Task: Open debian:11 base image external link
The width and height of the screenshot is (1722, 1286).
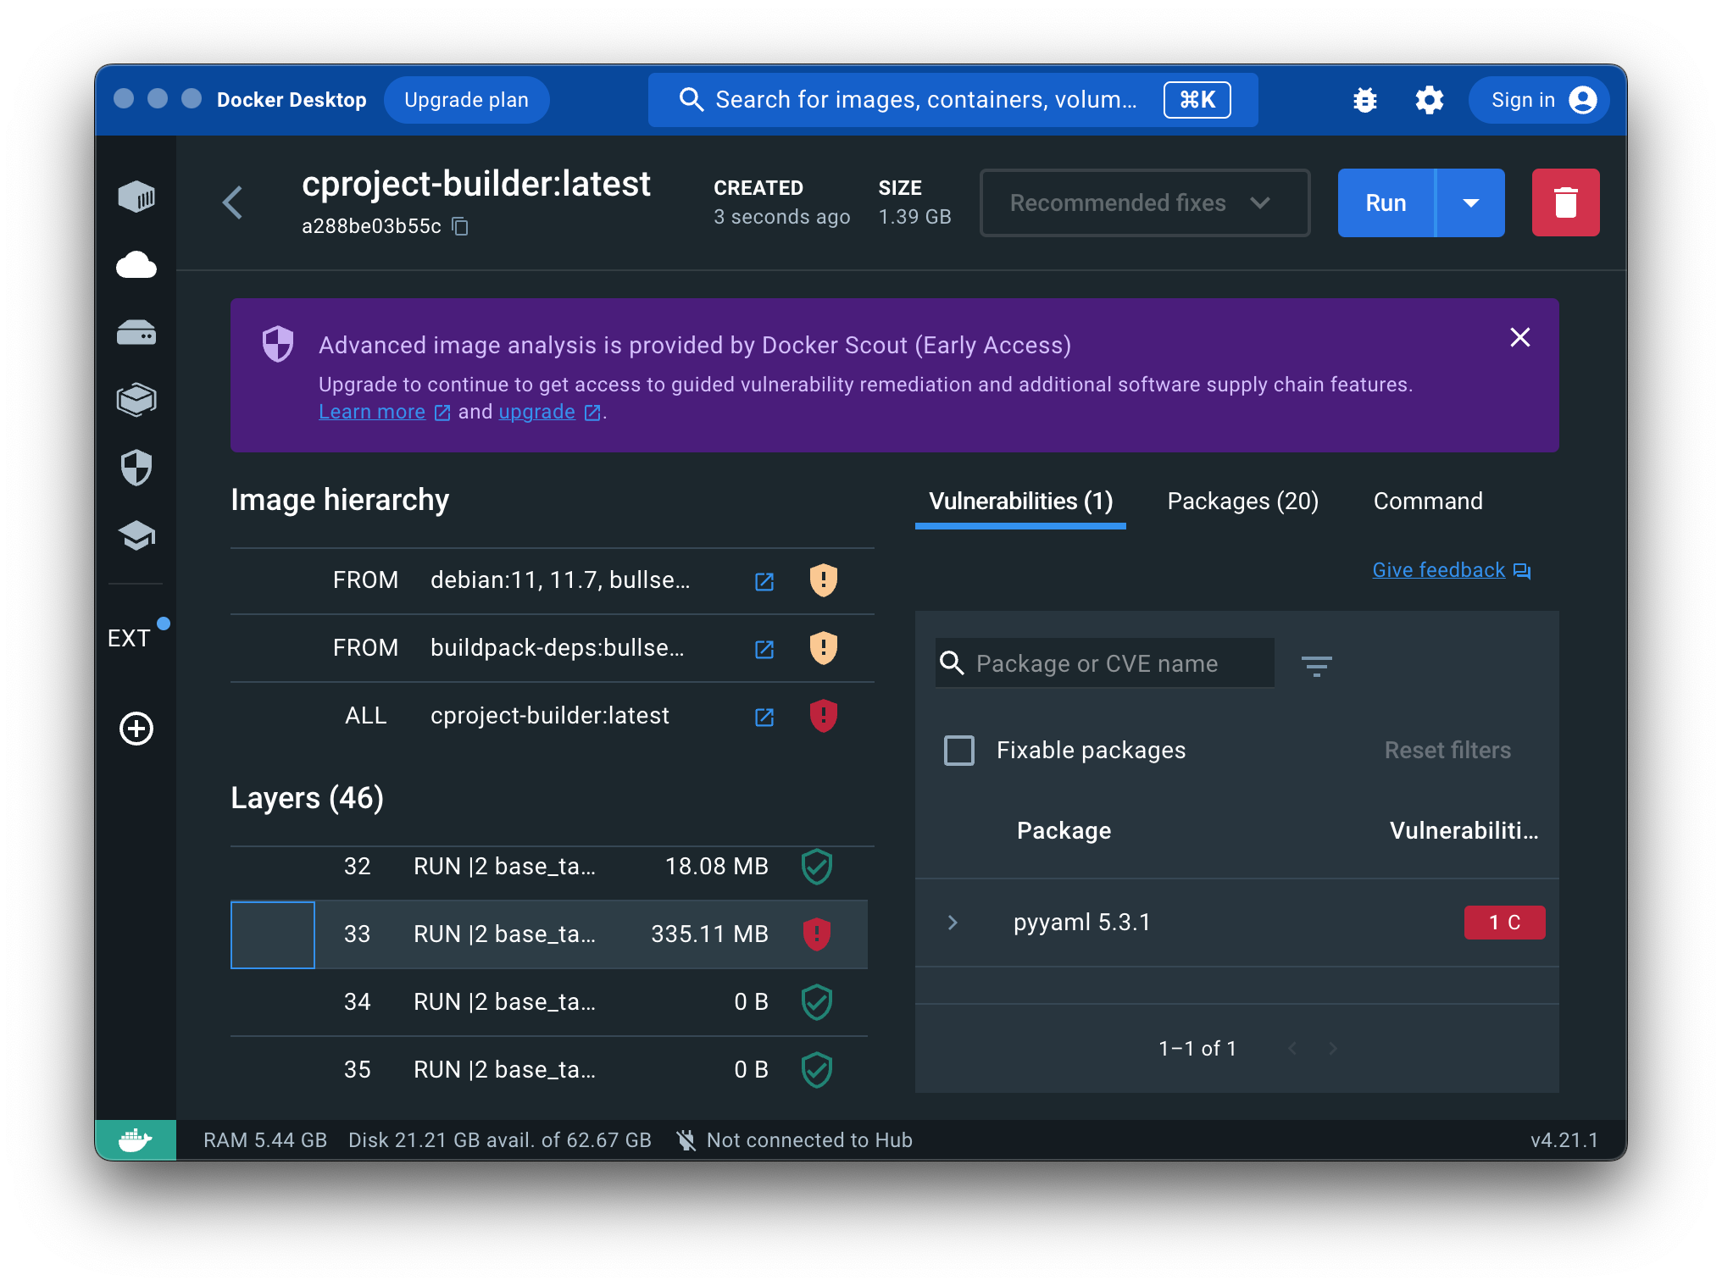Action: coord(764,581)
